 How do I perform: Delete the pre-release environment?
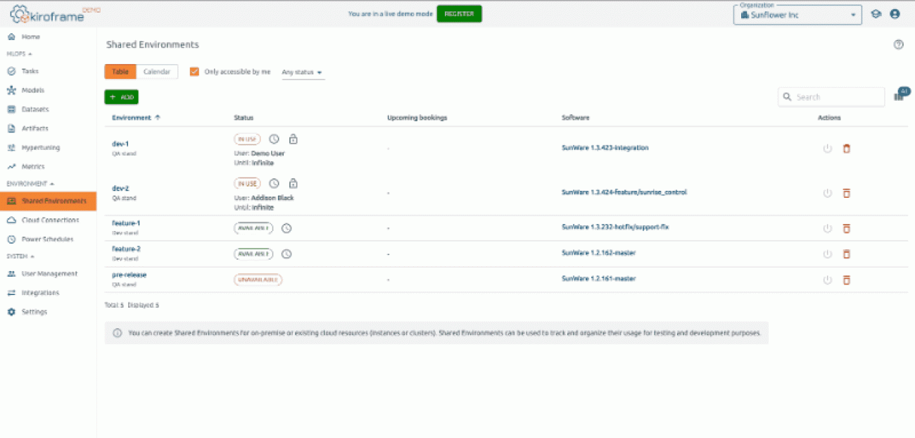coord(847,280)
